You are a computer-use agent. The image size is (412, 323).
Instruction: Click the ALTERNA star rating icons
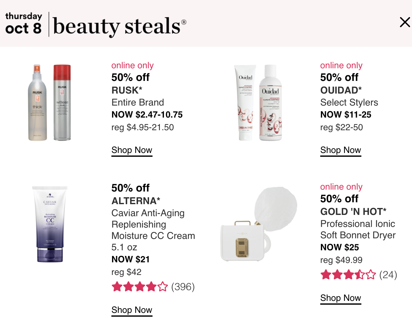pos(140,287)
